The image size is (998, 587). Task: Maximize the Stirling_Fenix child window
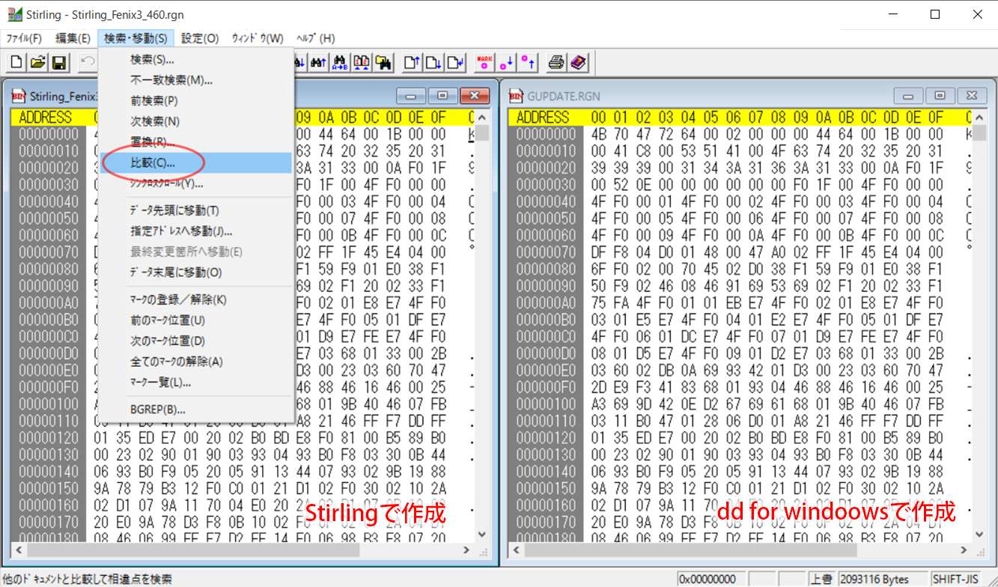[442, 96]
